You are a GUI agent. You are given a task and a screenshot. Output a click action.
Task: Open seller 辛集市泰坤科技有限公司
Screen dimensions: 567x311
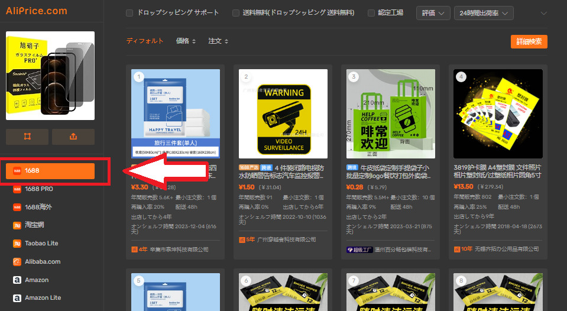coord(179,250)
